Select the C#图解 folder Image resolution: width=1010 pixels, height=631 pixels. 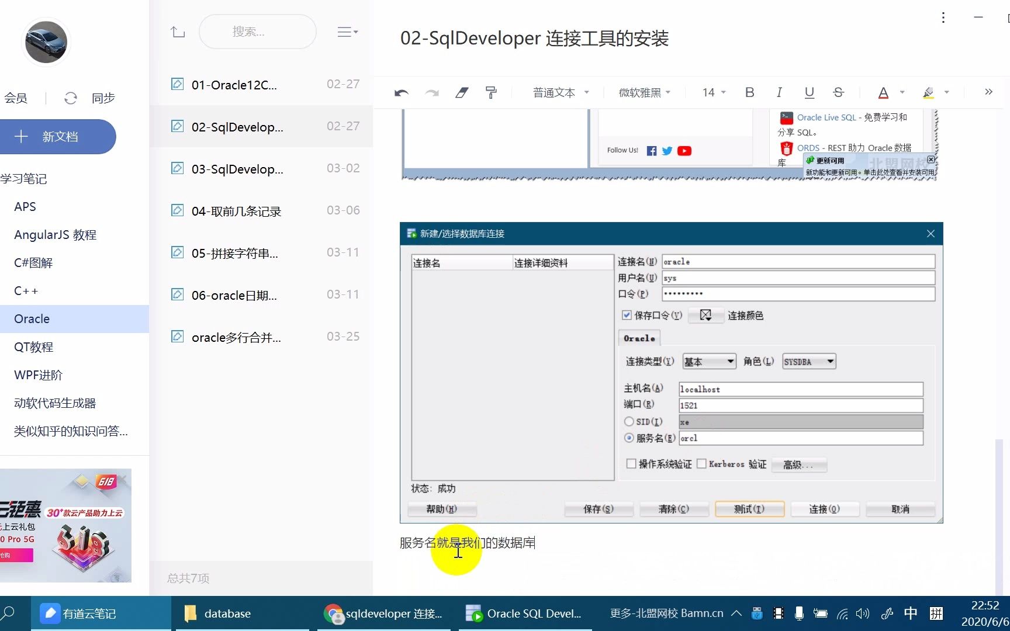[x=74, y=263]
